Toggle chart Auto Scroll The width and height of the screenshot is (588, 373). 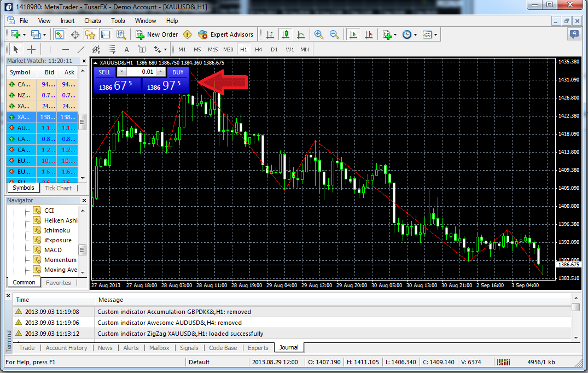tap(353, 34)
